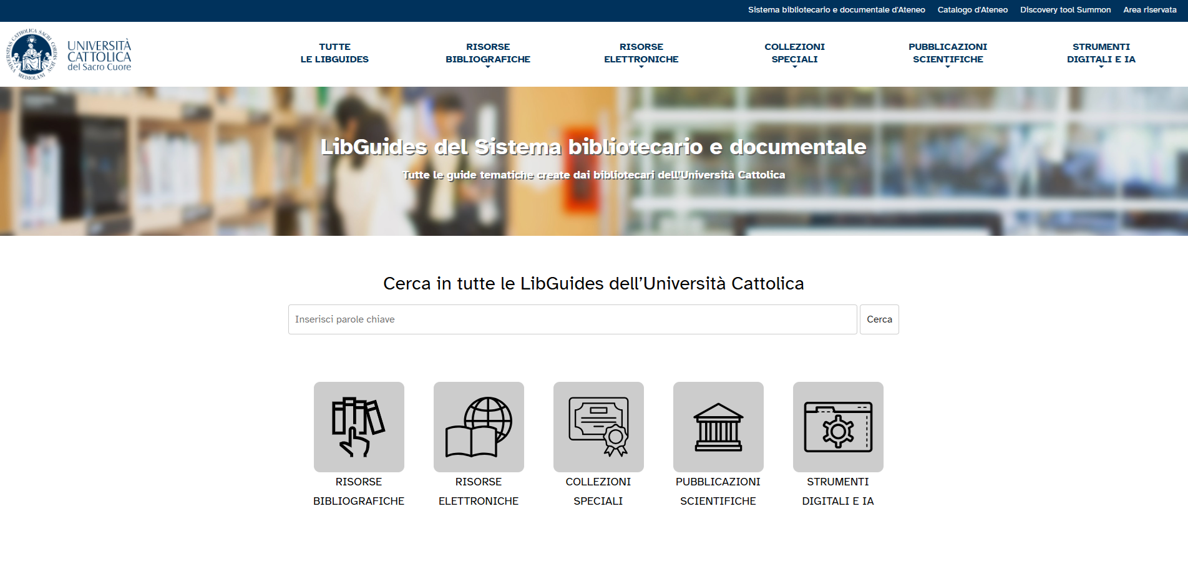Open the Strumenti Digitali e IA dropdown
The image size is (1188, 564).
click(1101, 54)
